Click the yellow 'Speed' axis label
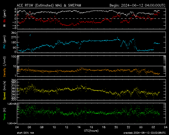The width and height of the screenshot is (169, 135). click(4, 96)
